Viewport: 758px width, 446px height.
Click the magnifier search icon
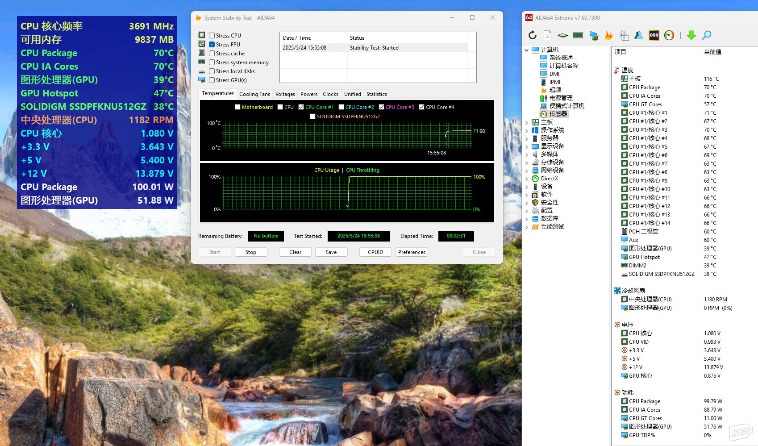click(707, 35)
